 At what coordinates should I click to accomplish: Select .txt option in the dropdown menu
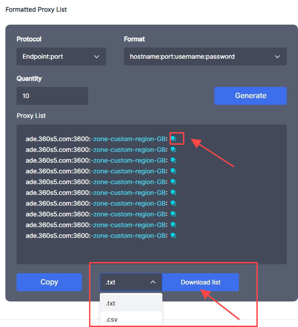point(131,303)
